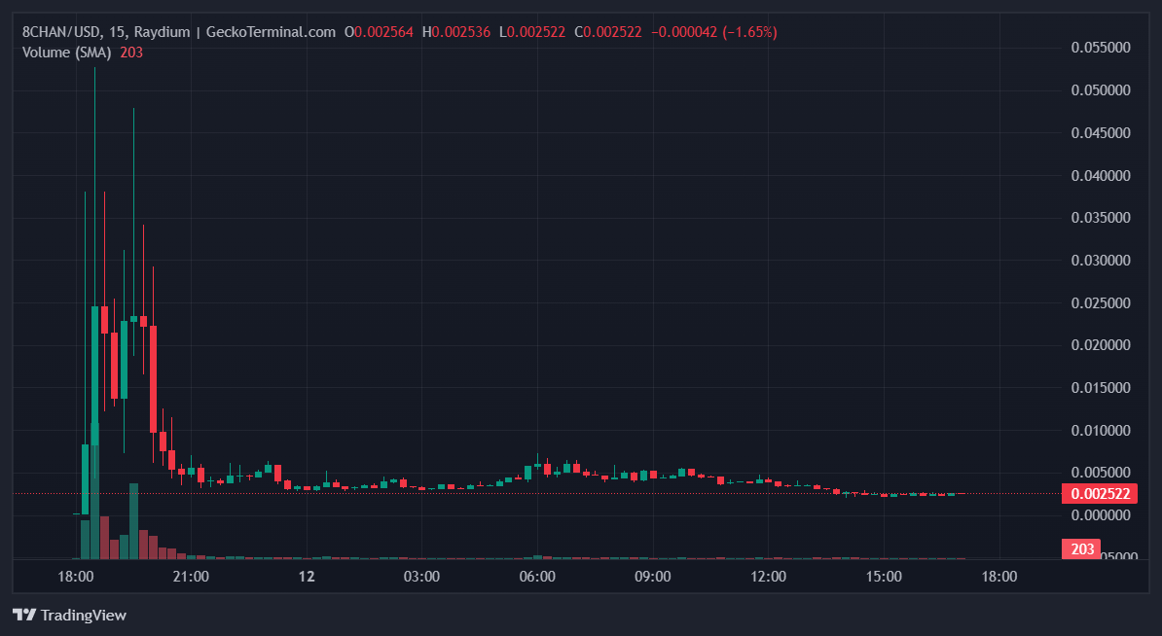Click the percentage change -1.65%
1162x636 pixels.
(751, 31)
